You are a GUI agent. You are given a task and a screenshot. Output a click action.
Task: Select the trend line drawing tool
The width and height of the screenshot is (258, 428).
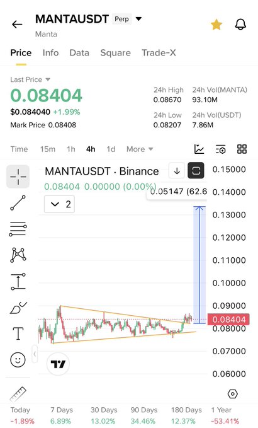[18, 202]
